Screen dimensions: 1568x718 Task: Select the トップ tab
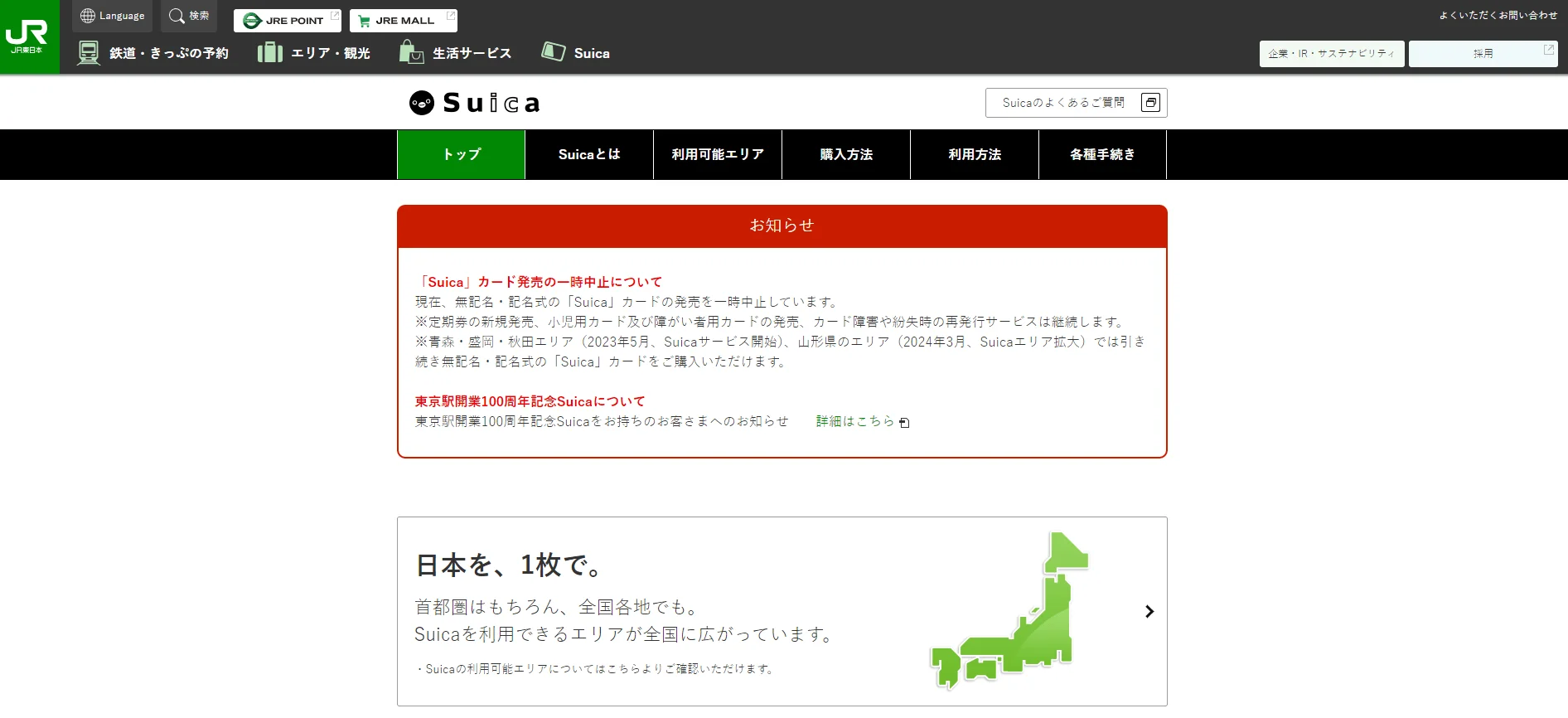click(x=461, y=154)
